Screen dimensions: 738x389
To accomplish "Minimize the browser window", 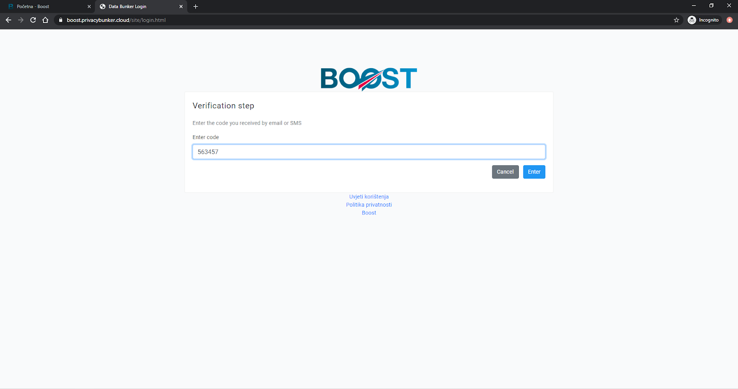I will (694, 6).
